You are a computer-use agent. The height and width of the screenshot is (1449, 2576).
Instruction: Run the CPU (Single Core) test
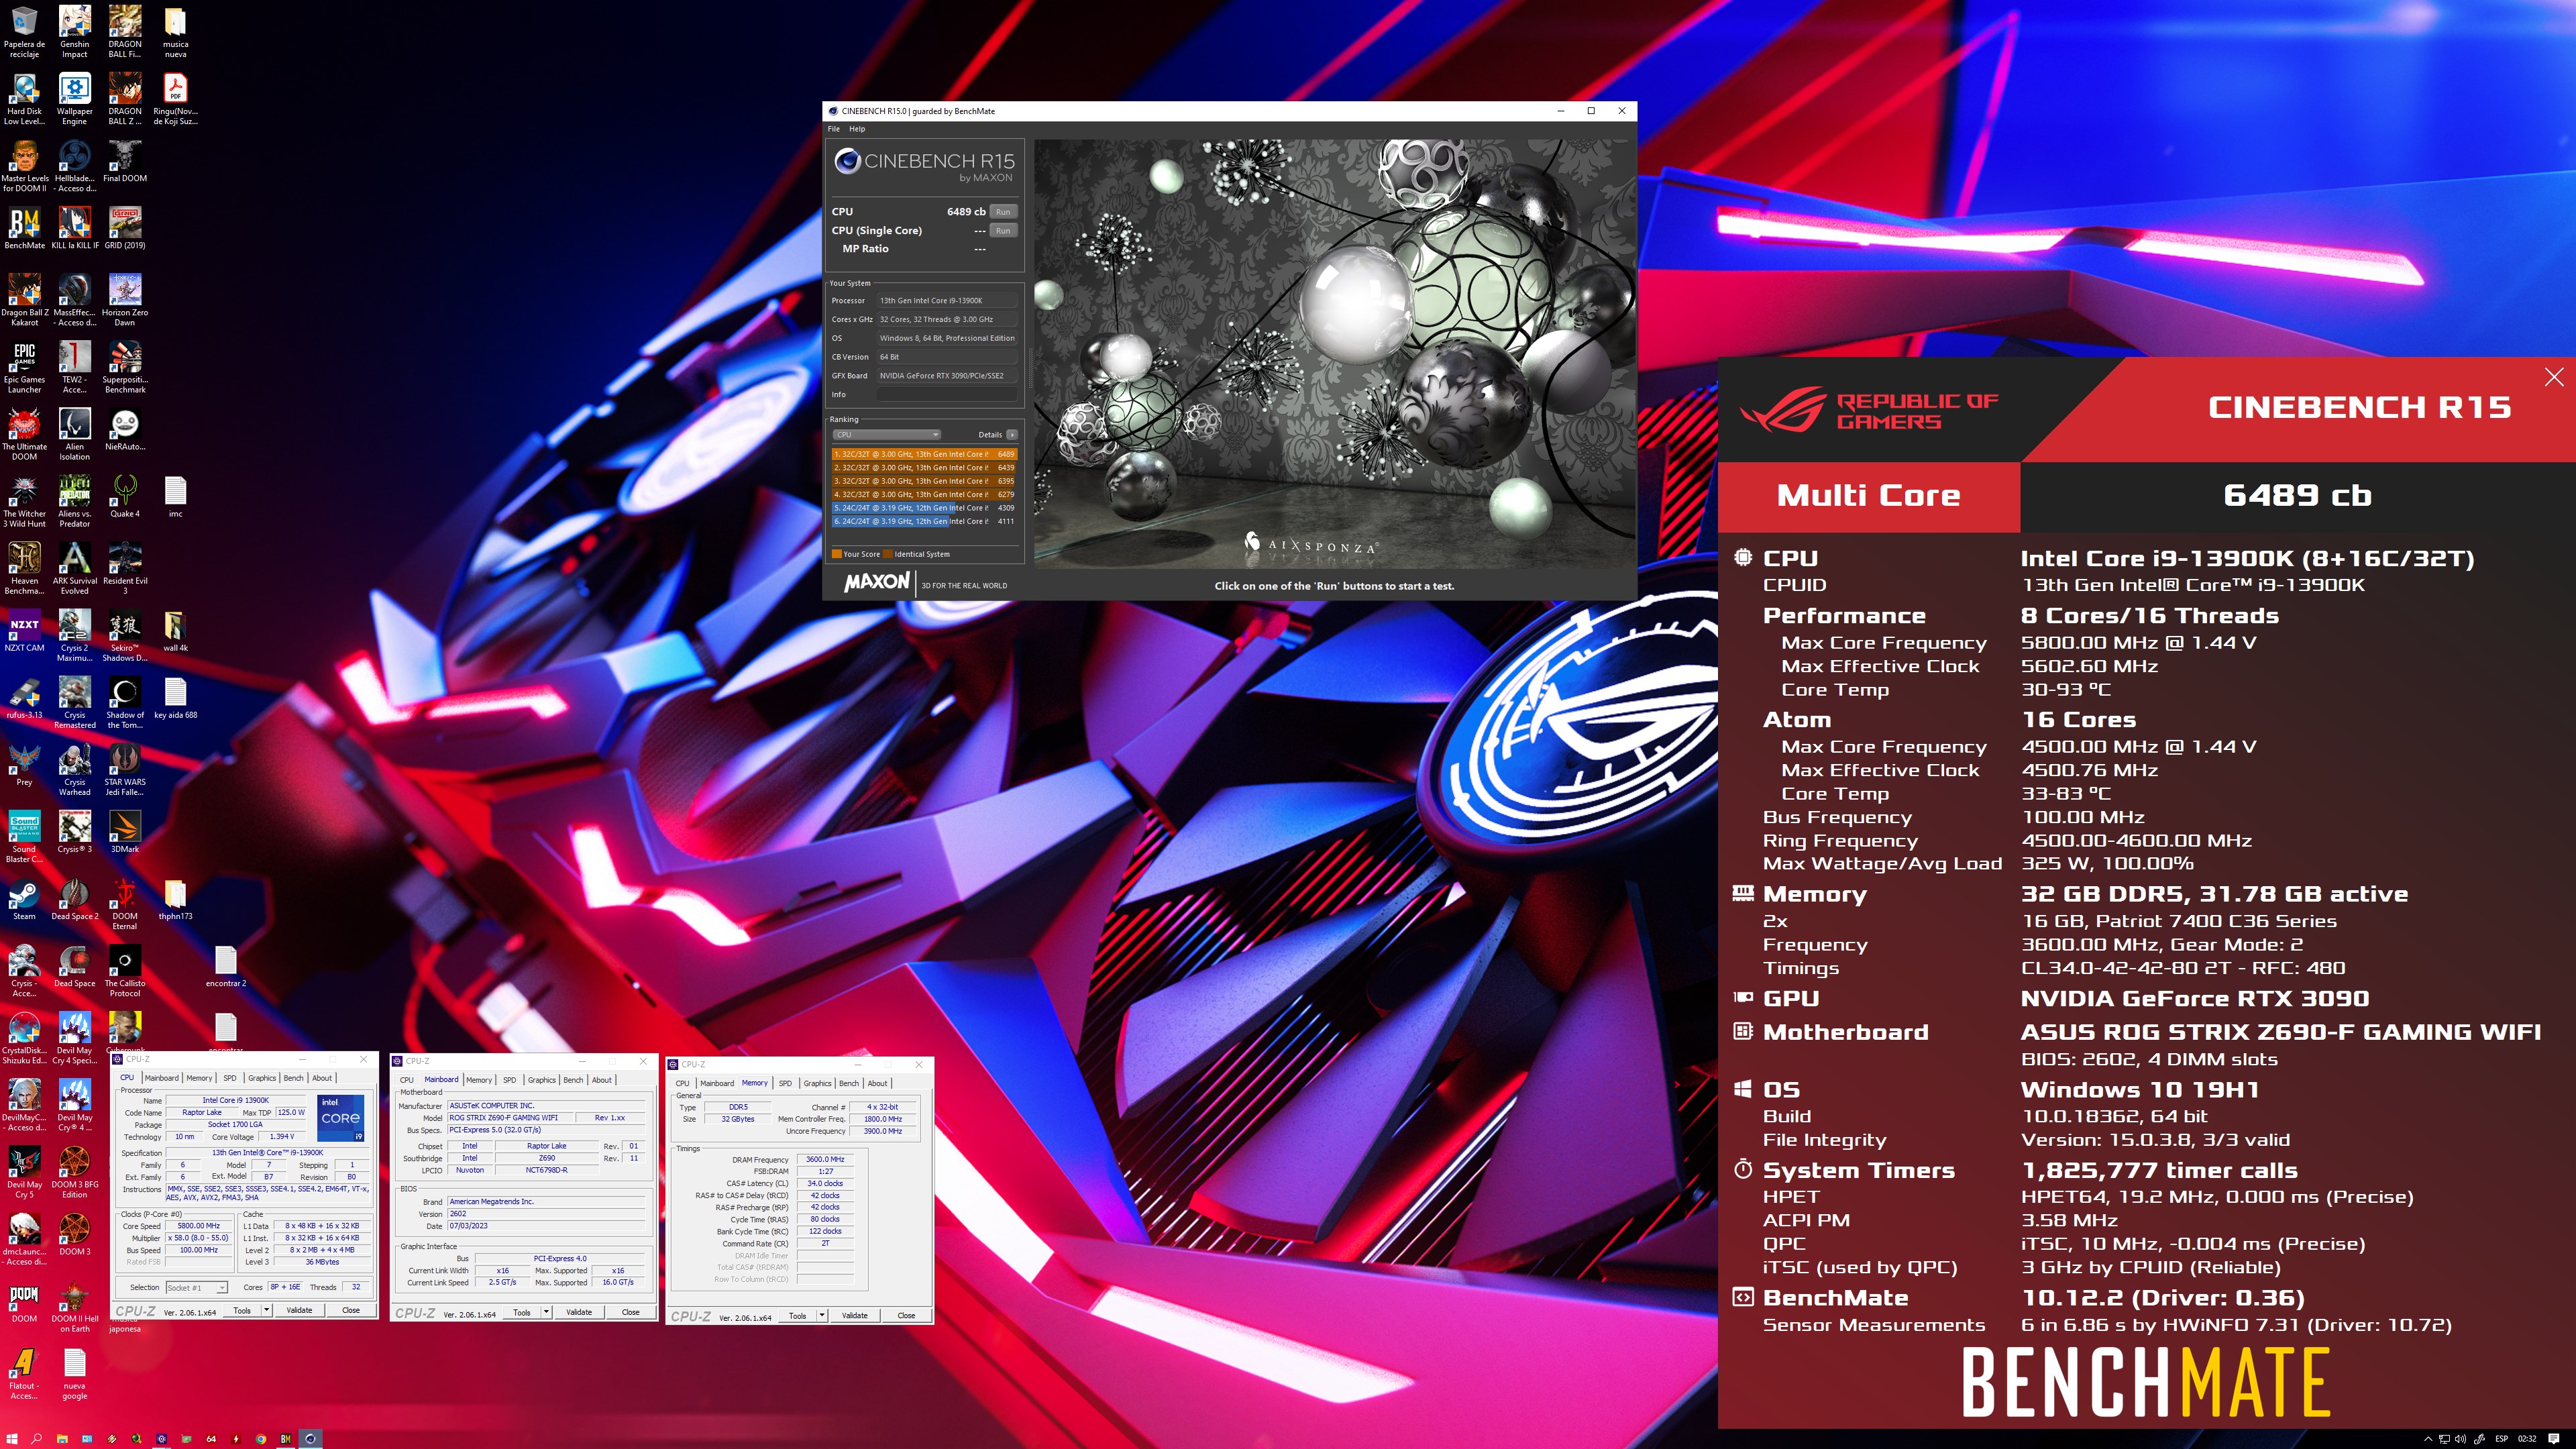1003,231
